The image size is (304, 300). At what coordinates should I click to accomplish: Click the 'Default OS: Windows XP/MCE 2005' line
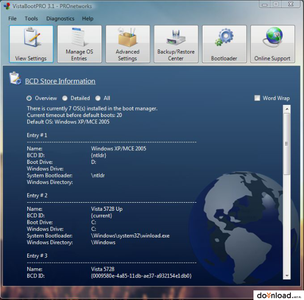(68, 122)
